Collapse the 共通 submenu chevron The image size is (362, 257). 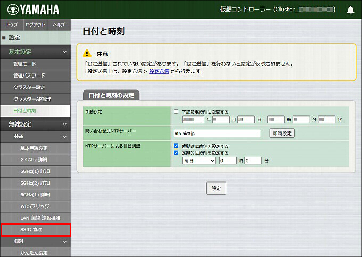pos(64,137)
